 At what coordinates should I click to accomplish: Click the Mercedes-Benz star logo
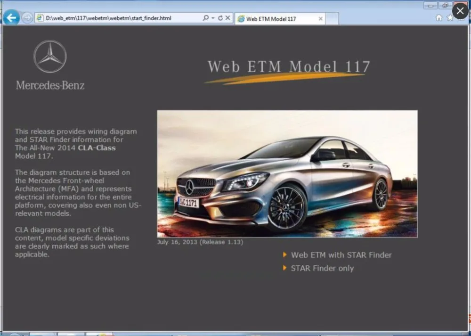tap(50, 57)
